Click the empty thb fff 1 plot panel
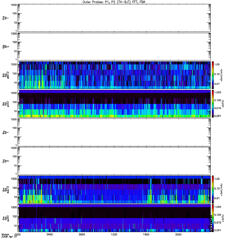 [x=114, y=18]
